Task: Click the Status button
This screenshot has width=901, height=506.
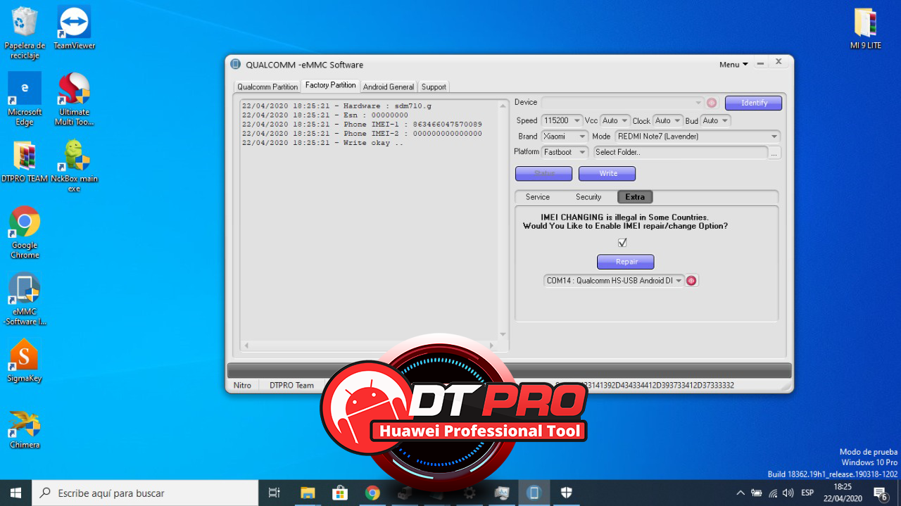Action: click(x=543, y=173)
